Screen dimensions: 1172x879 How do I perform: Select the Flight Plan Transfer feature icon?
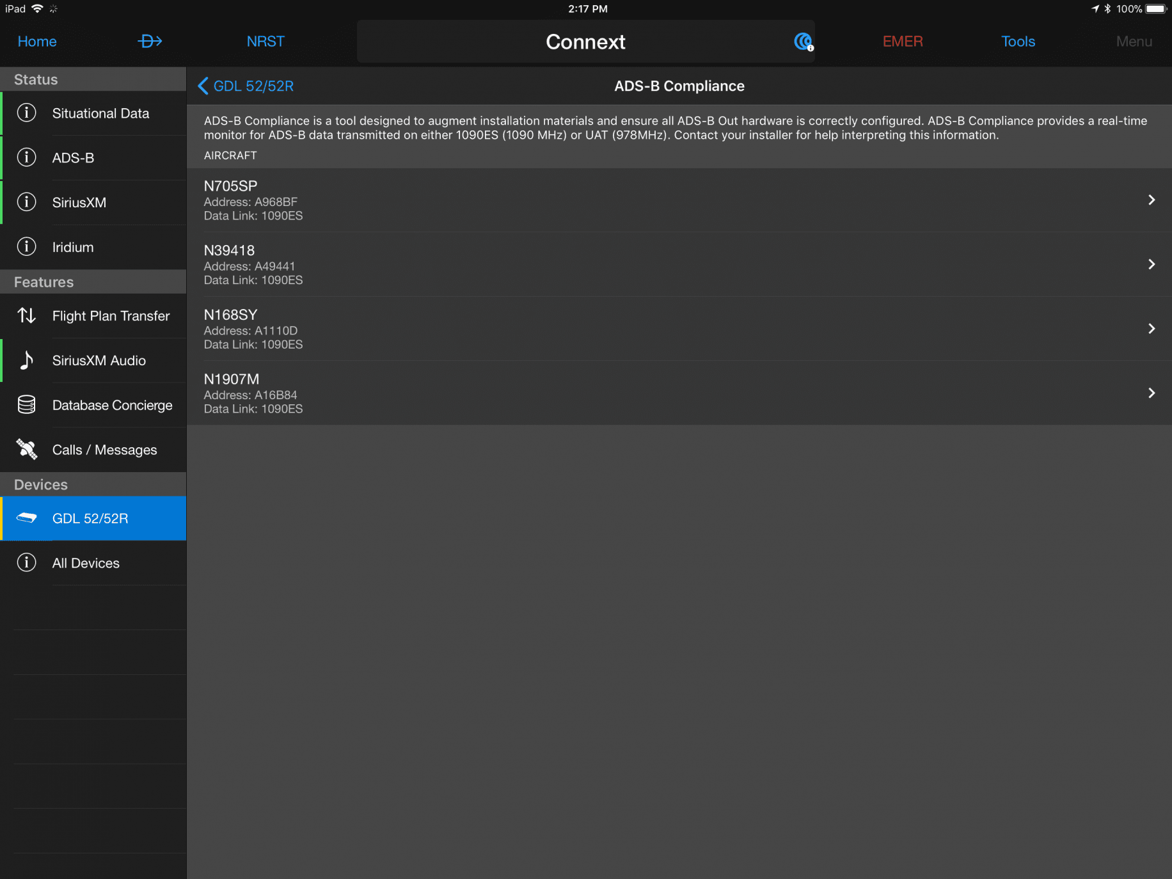(x=26, y=315)
